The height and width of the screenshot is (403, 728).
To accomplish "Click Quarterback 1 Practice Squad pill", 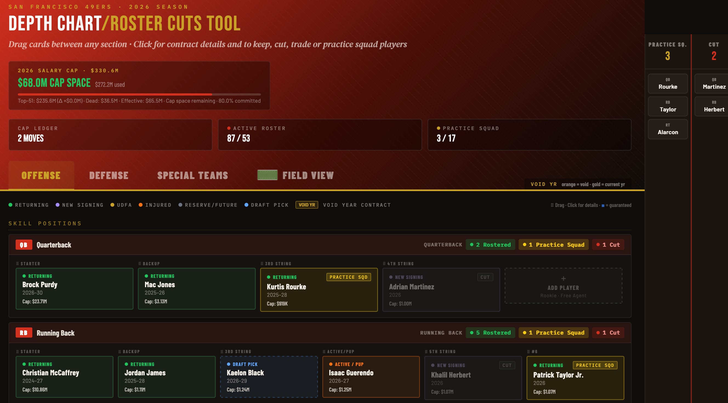I will pos(553,245).
